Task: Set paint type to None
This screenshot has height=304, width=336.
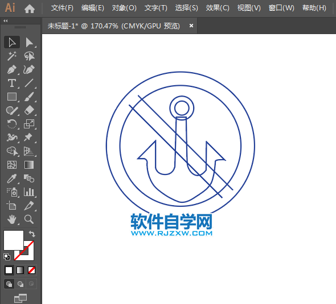Action: point(31,270)
